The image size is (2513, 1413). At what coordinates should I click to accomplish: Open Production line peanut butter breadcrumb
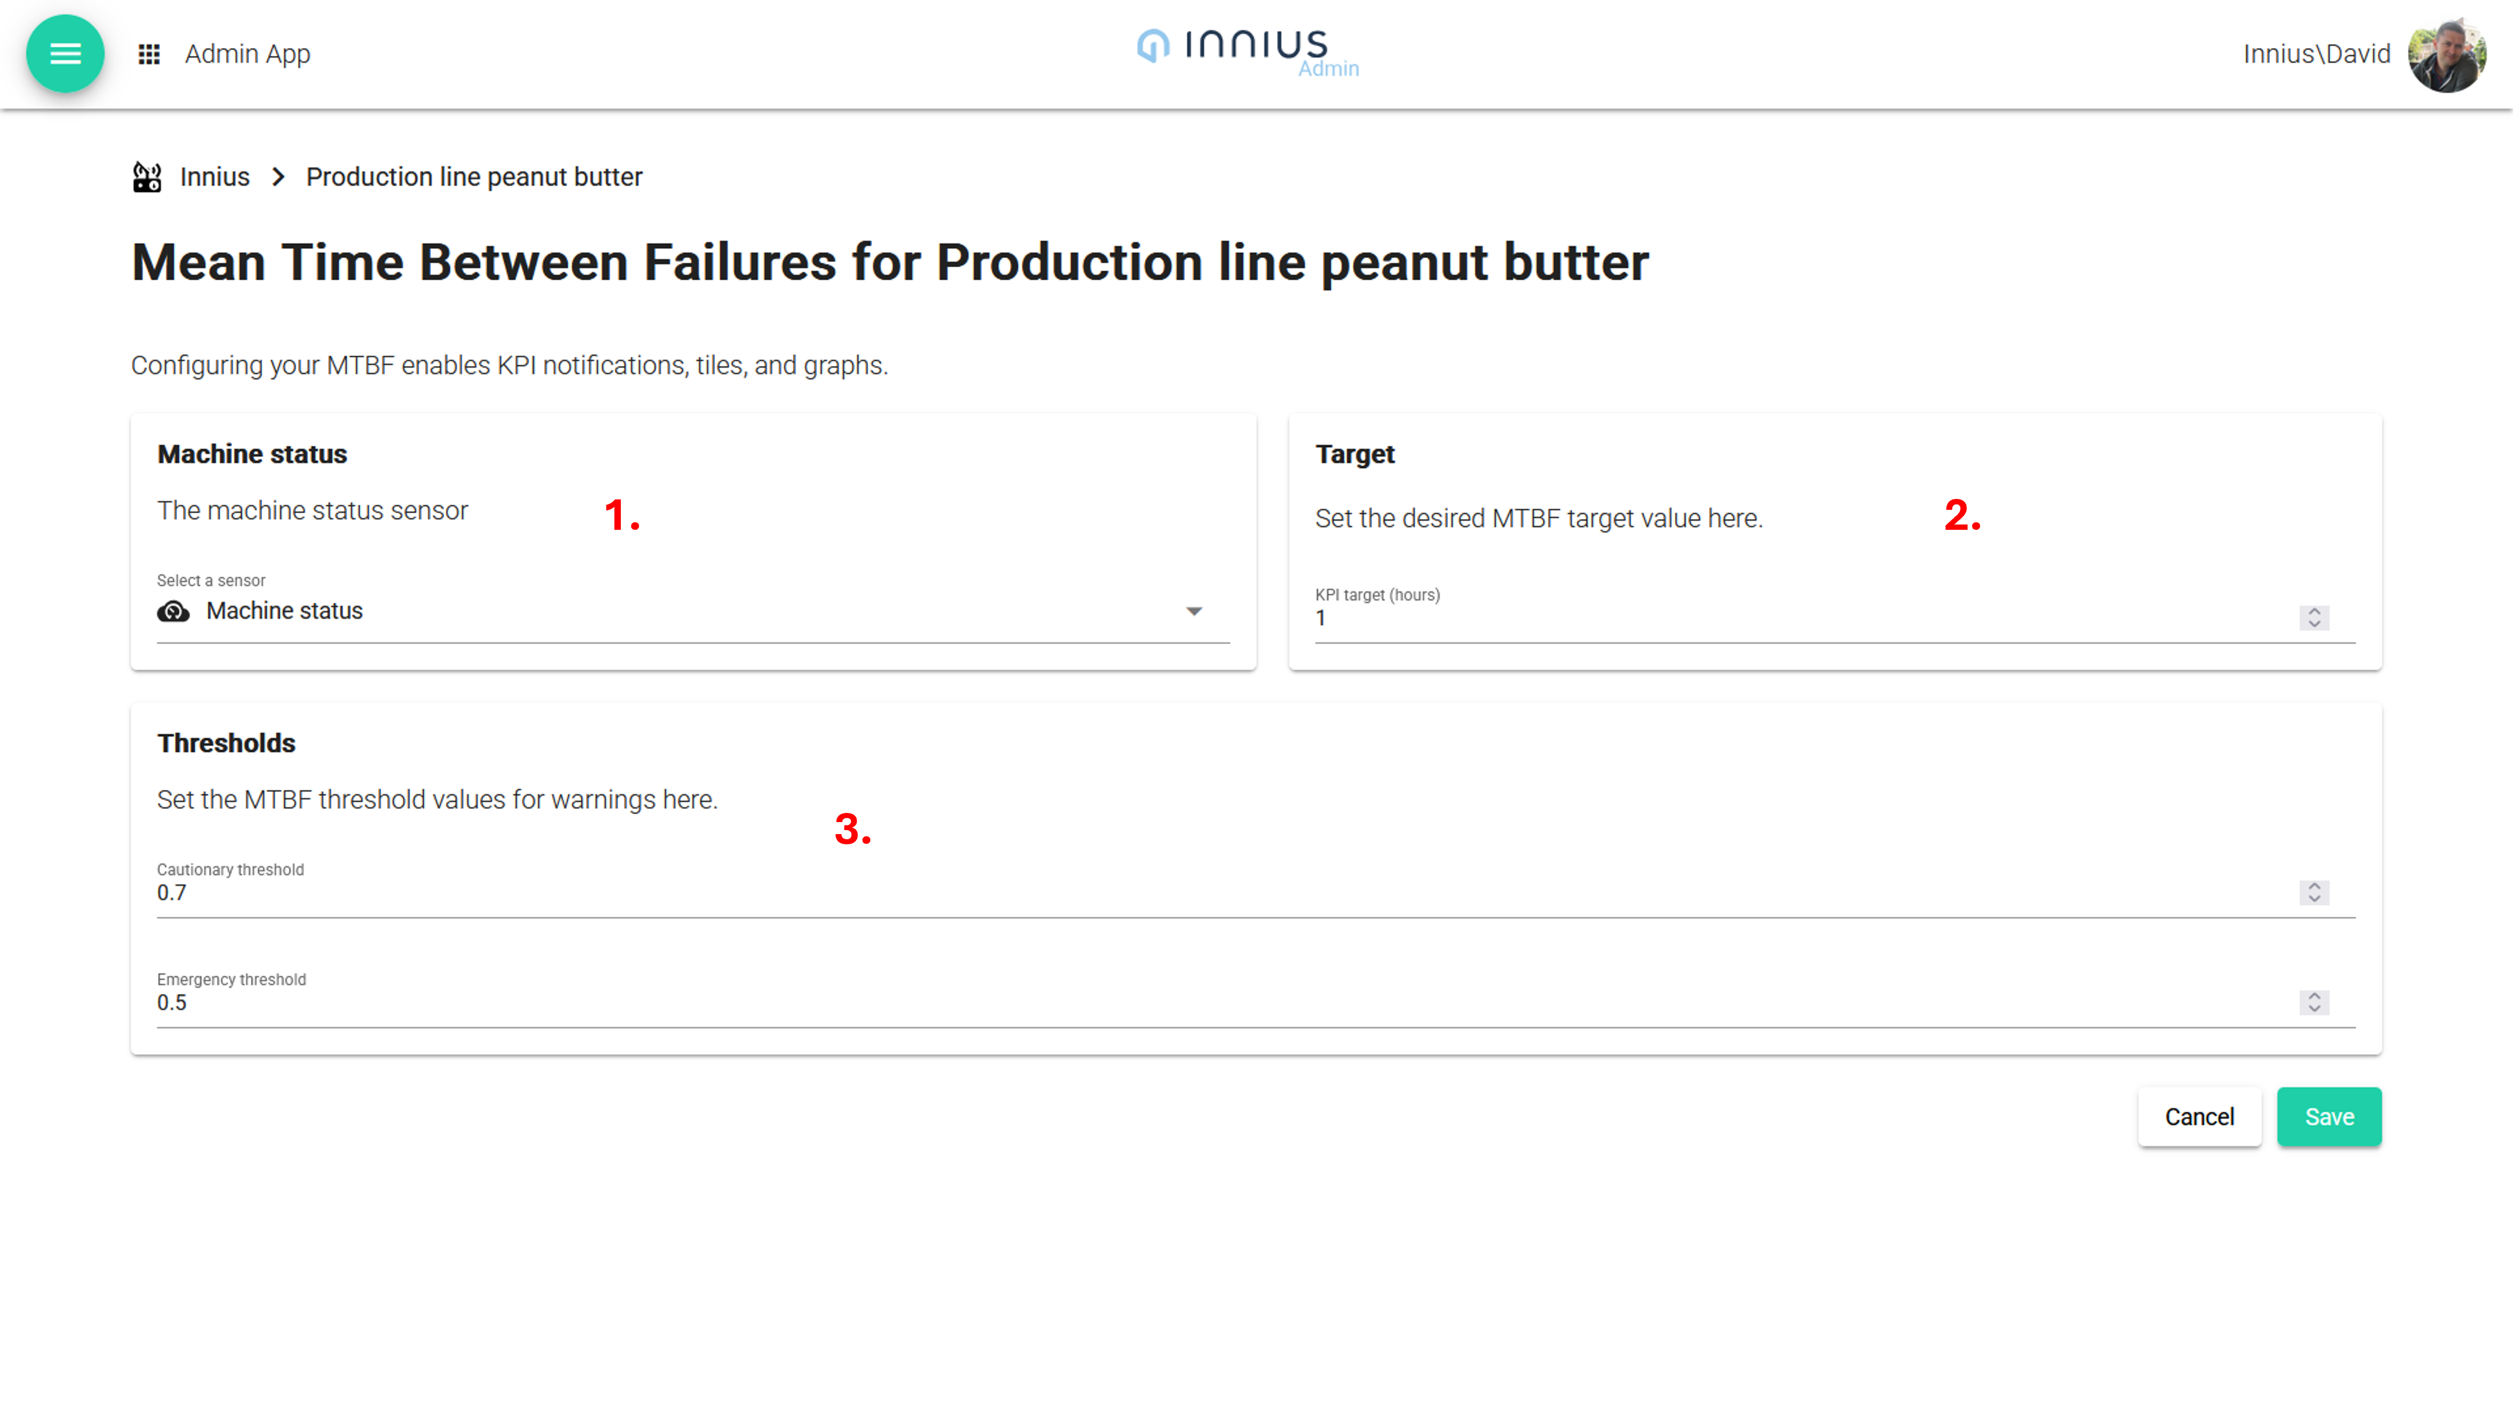coord(474,176)
